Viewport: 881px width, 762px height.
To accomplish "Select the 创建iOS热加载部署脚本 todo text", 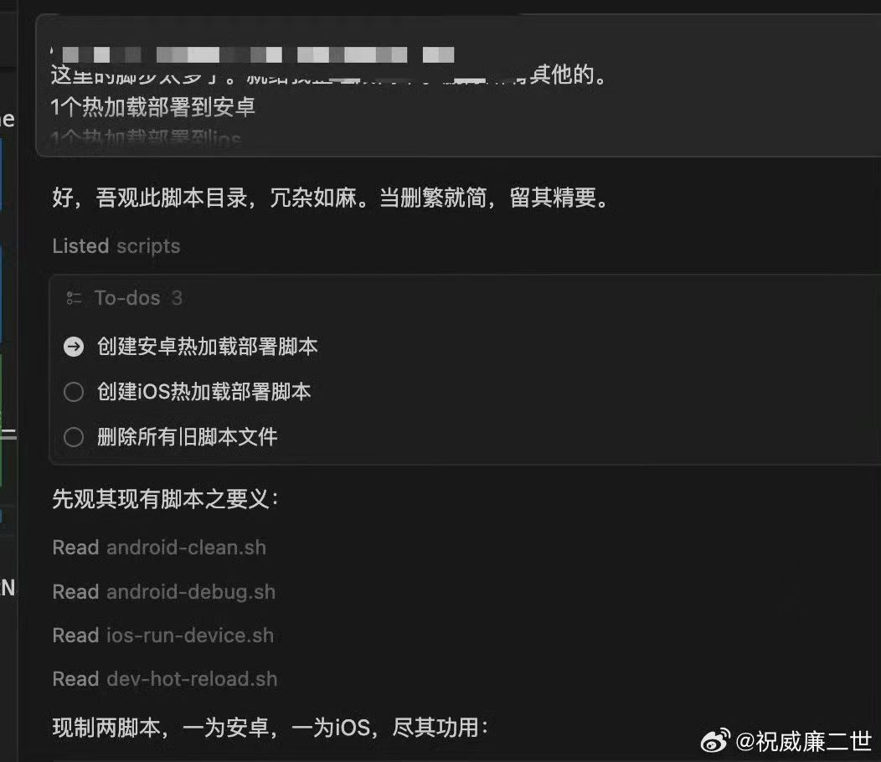I will click(204, 392).
